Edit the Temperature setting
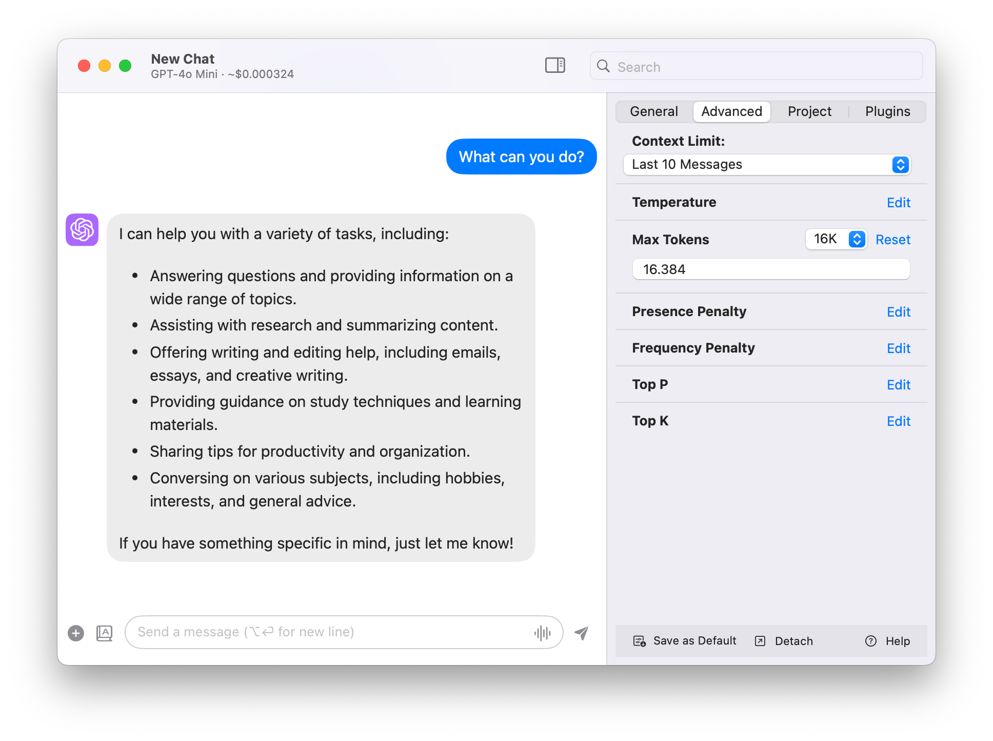This screenshot has width=993, height=741. [x=898, y=202]
